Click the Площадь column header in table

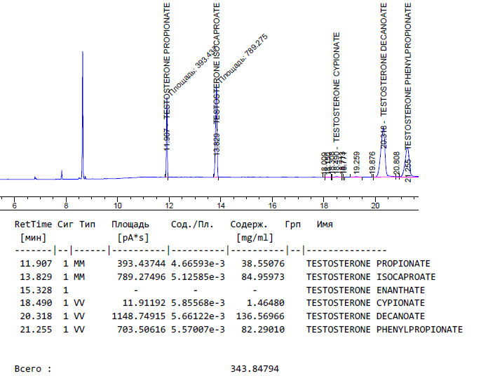tap(130, 225)
